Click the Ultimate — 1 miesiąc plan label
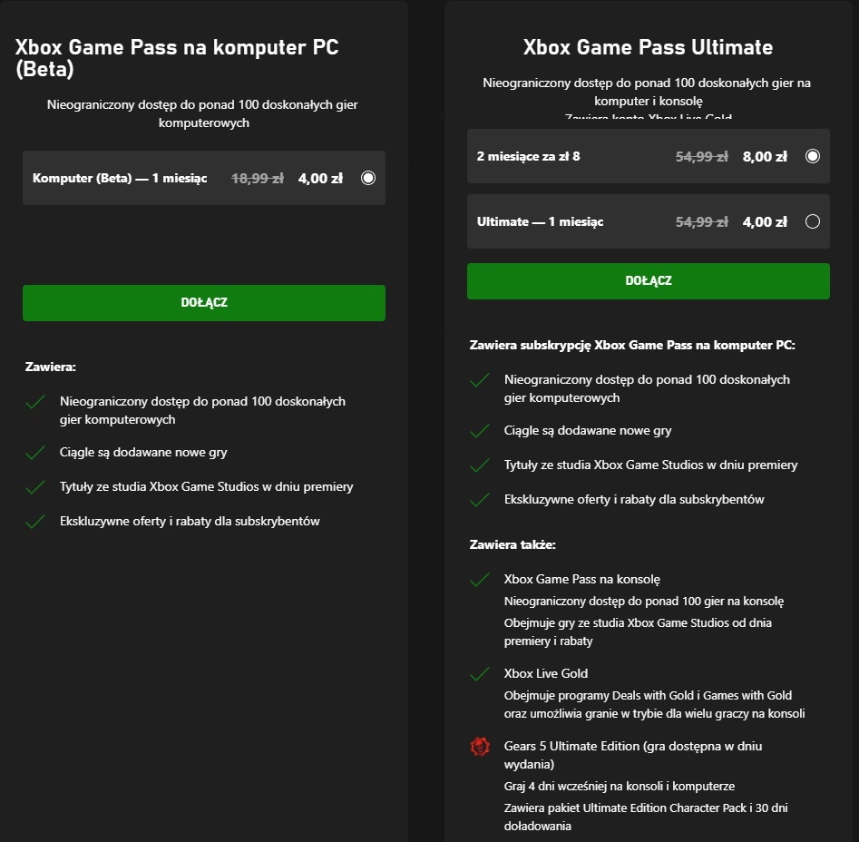 [540, 222]
